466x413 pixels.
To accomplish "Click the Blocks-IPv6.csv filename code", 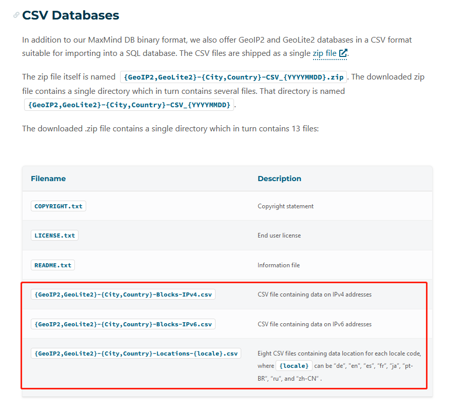I will tap(123, 324).
